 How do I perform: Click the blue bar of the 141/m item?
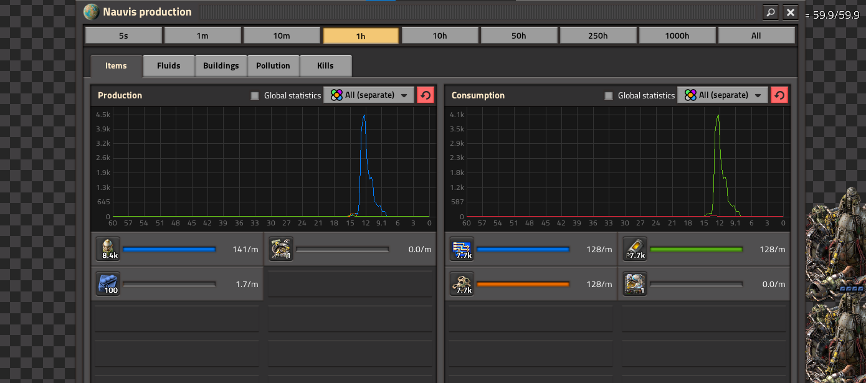169,249
